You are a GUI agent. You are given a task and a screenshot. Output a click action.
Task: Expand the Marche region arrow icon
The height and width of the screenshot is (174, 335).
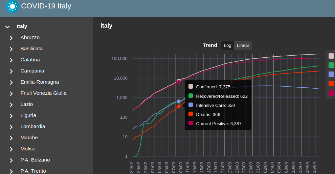11,138
